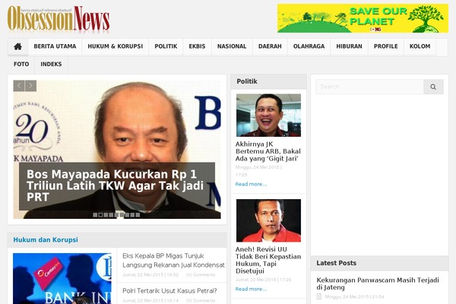This screenshot has height=304, width=456.
Task: Open Aneh! Revisi UU headline
Action: [x=268, y=260]
